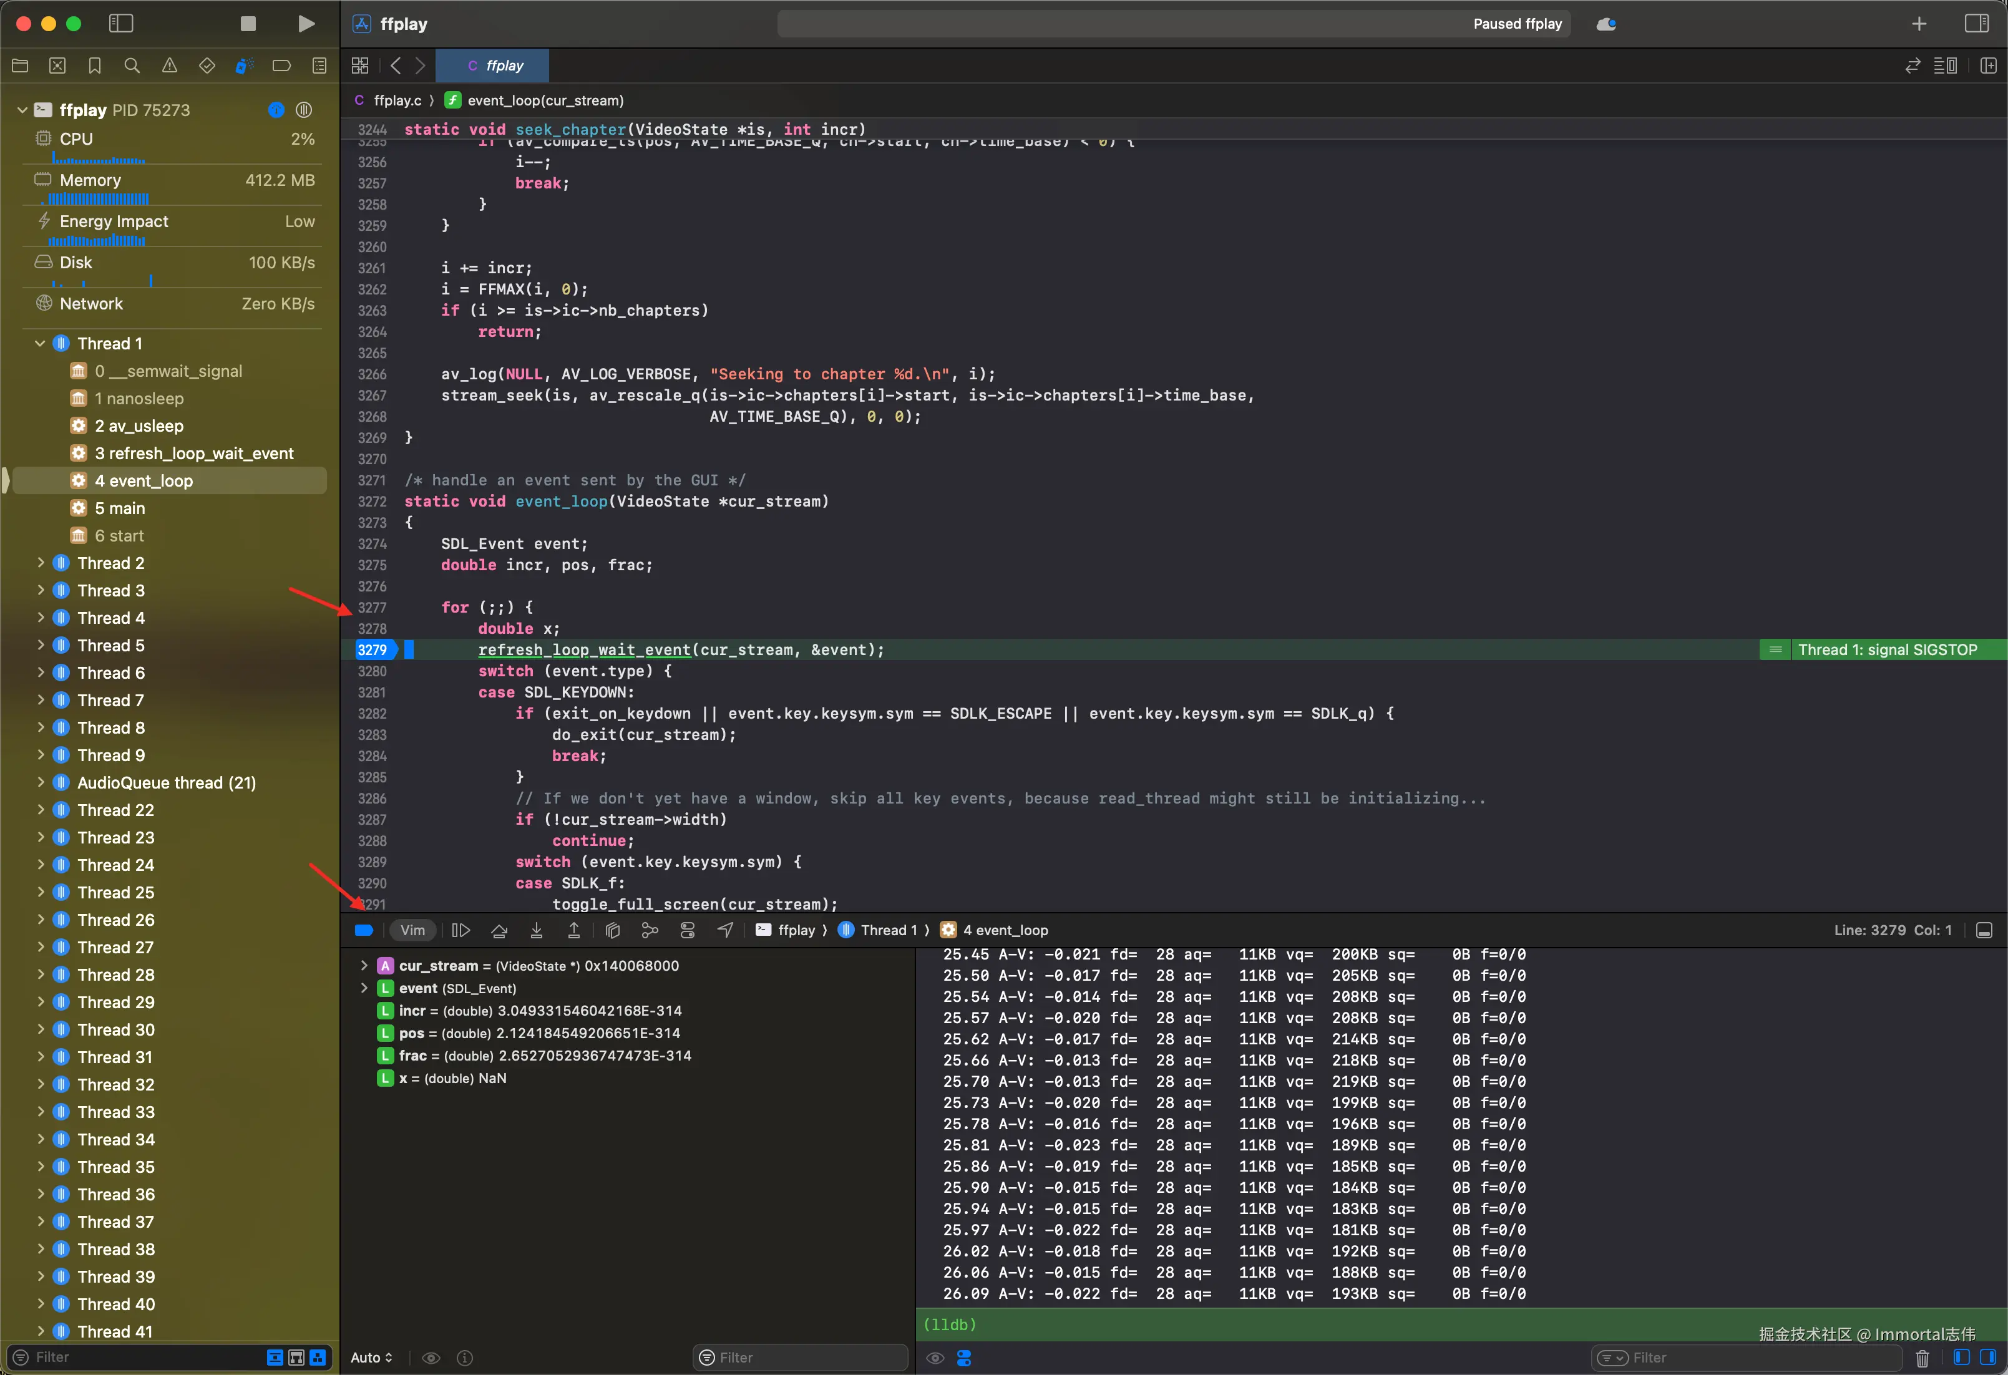Expand the AudioQueue thread (21)

(x=40, y=782)
